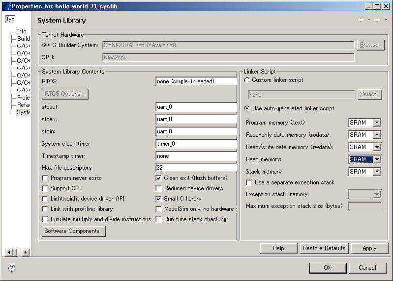This screenshot has height=281, width=393.
Task: Click the Max file descriptors field
Action: 196,168
